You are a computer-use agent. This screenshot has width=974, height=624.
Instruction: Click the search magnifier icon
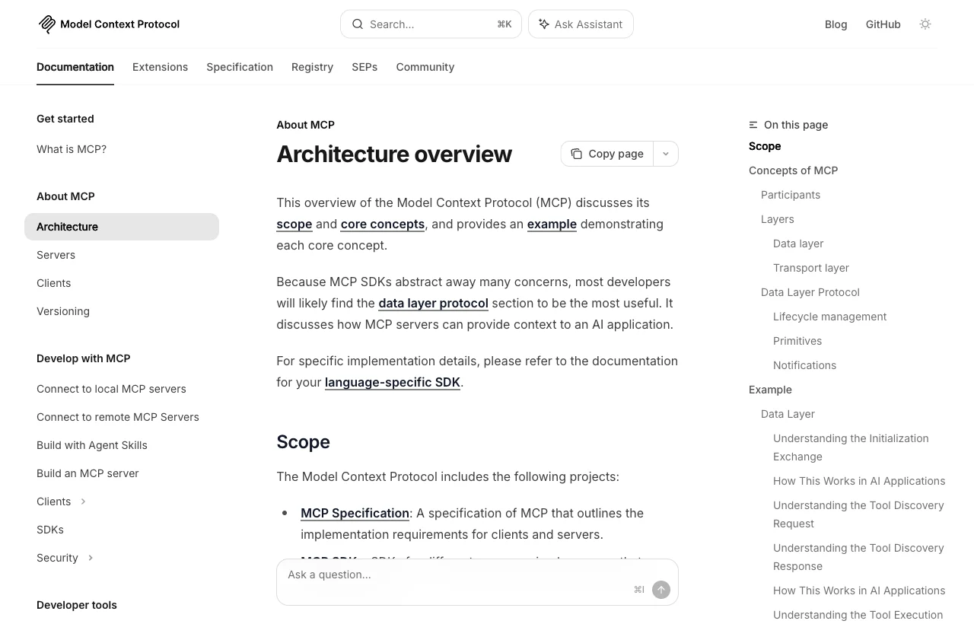(x=358, y=24)
